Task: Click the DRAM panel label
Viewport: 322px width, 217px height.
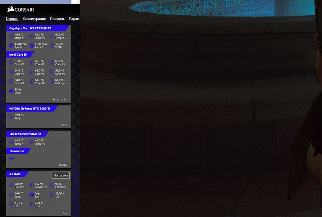Action: [x=63, y=165]
